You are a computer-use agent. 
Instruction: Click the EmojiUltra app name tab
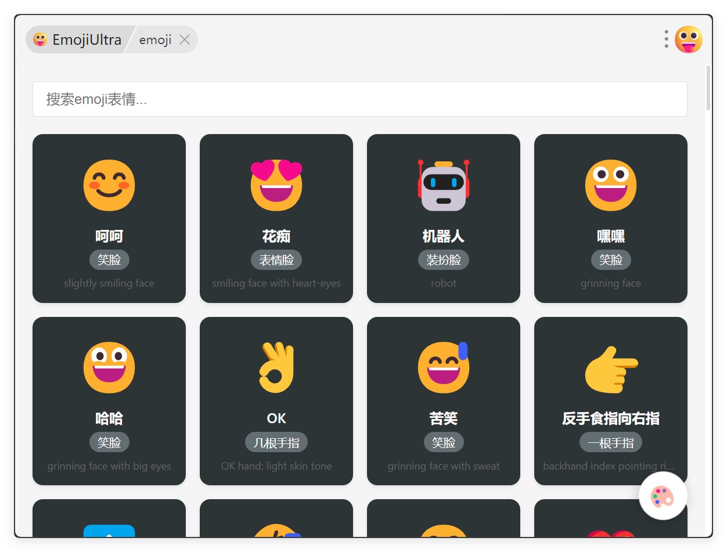click(x=79, y=39)
